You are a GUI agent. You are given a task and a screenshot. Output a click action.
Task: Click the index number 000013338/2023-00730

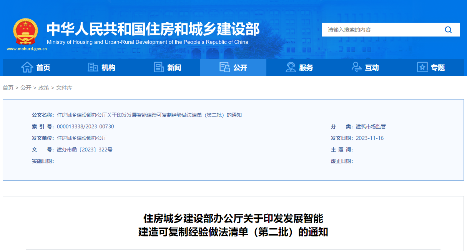click(x=85, y=126)
